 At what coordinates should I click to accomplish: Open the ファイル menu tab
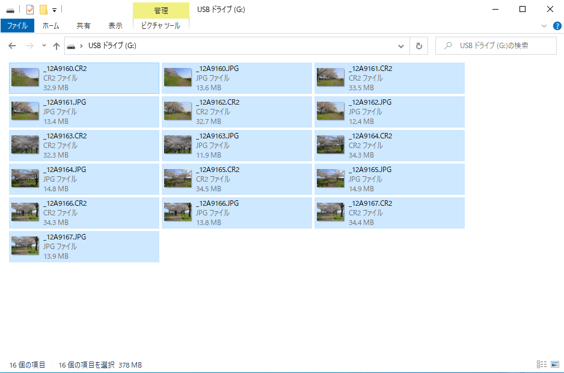[17, 26]
